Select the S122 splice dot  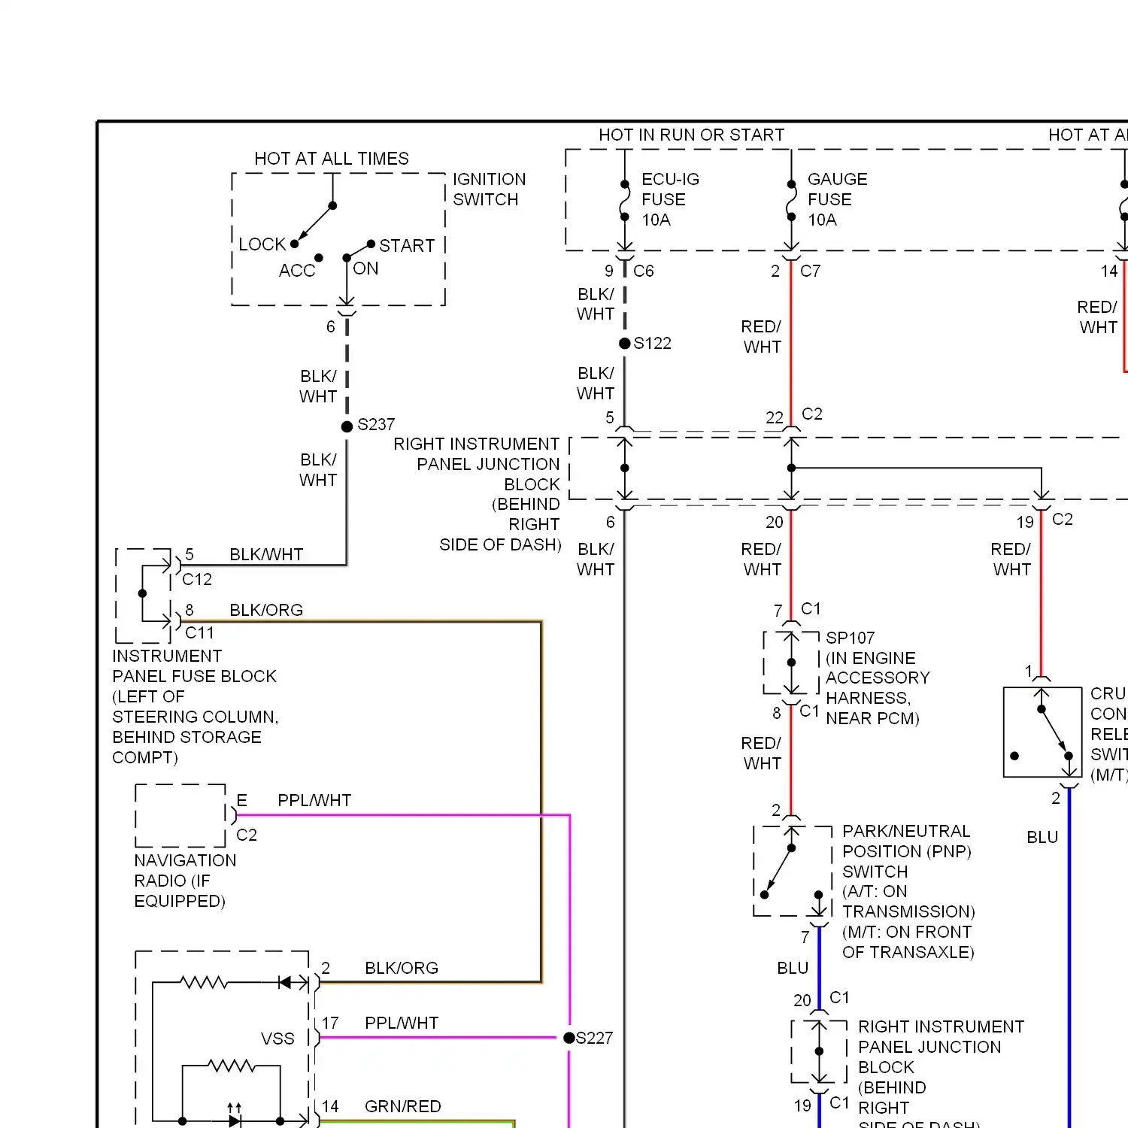tap(625, 344)
